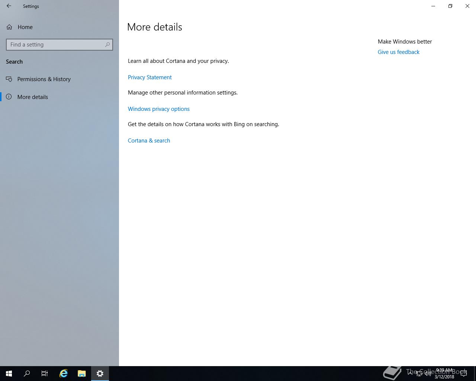Image resolution: width=476 pixels, height=381 pixels.
Task: Click the Search section heading
Action: coord(14,62)
